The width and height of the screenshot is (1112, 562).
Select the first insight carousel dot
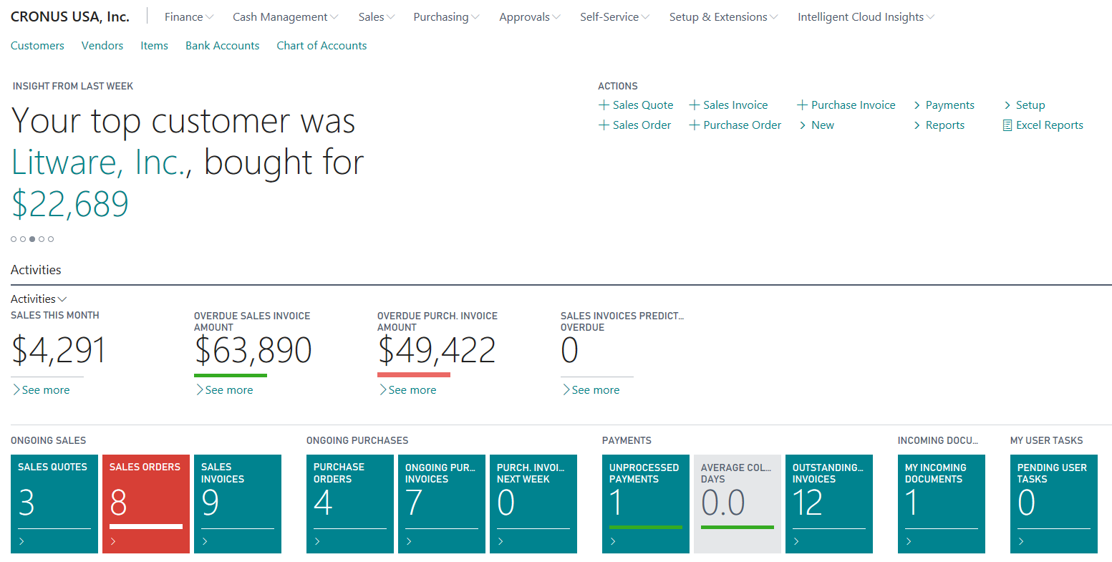[14, 239]
